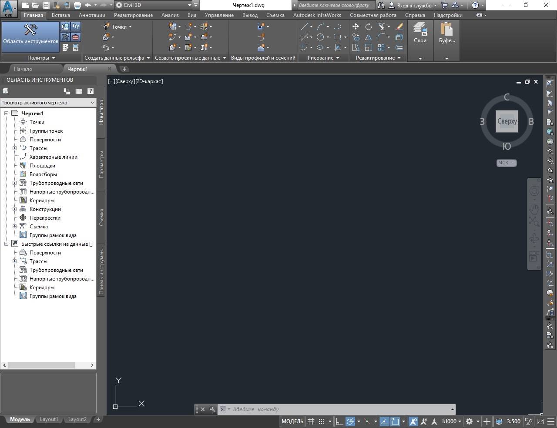557x428 pixels.
Task: Click the Trim scissors tool
Action: (381, 27)
